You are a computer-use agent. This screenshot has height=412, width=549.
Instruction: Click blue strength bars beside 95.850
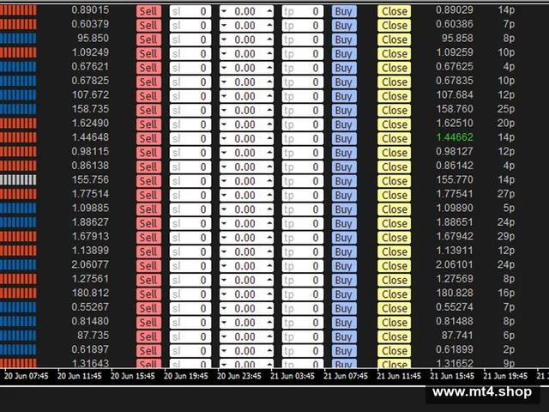tap(18, 38)
